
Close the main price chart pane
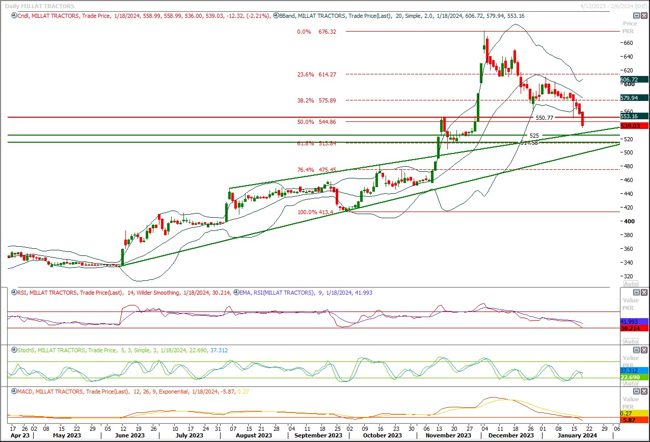pos(644,15)
